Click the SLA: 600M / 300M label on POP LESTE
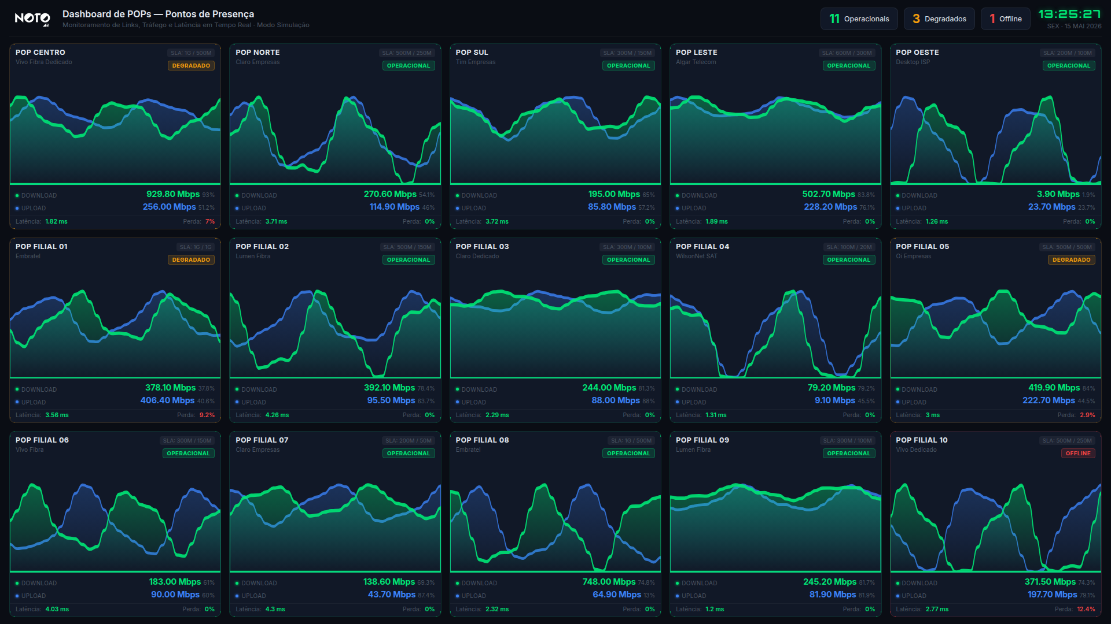Image resolution: width=1111 pixels, height=624 pixels. pos(847,53)
